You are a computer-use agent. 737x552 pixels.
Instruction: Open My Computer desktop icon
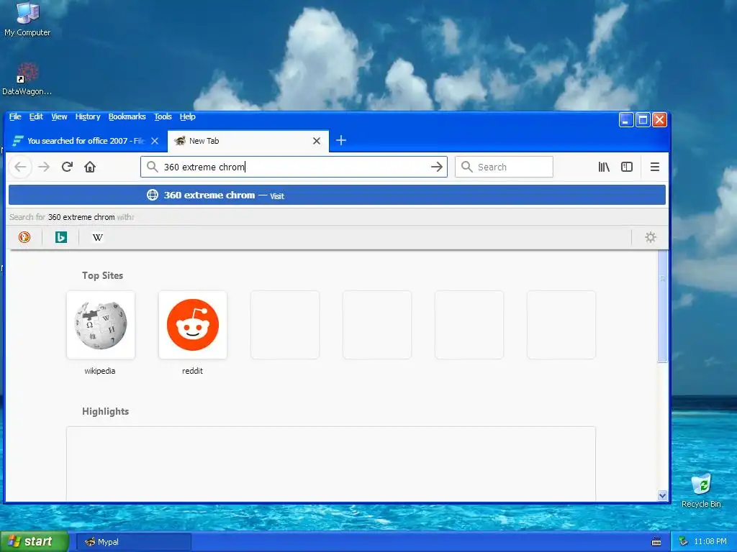27,19
